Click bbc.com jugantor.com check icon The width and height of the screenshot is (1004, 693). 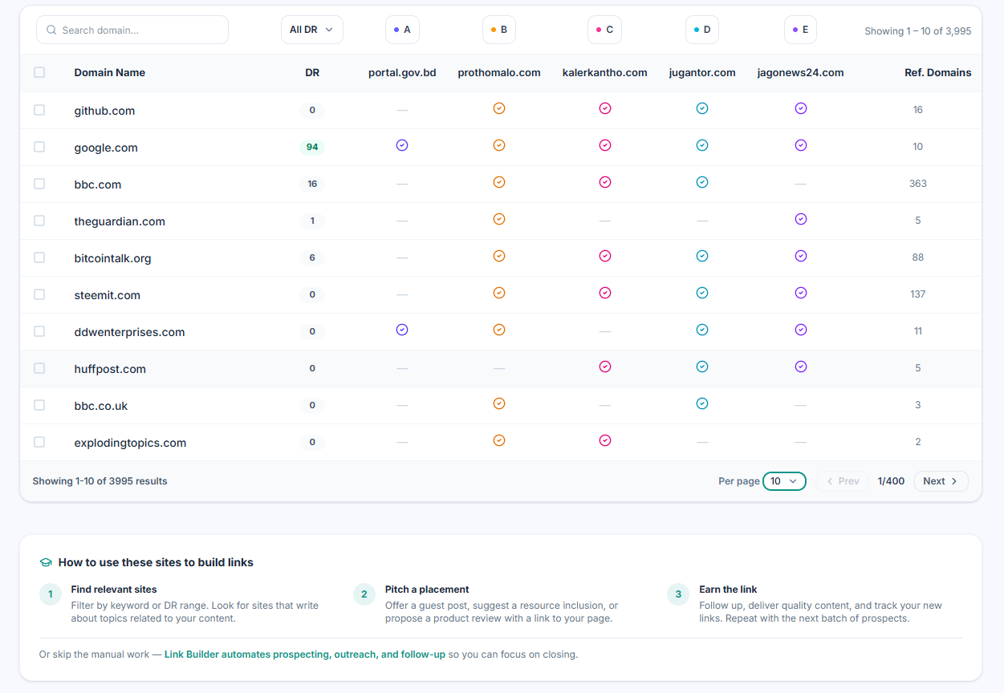coord(702,182)
